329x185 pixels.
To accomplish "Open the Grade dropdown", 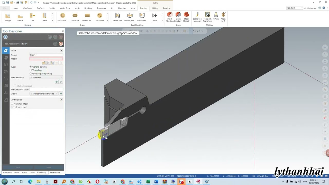I will 44,94.
